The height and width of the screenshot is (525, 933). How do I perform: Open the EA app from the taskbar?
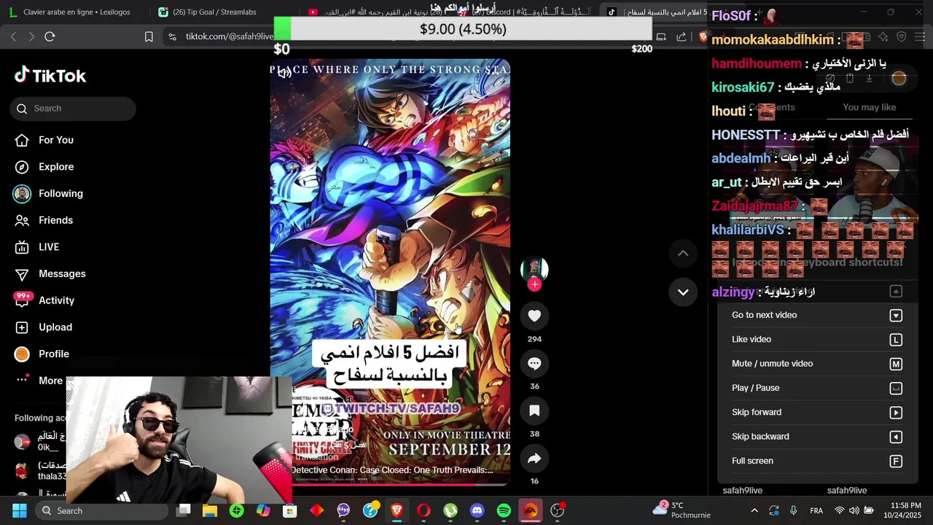coord(531,510)
